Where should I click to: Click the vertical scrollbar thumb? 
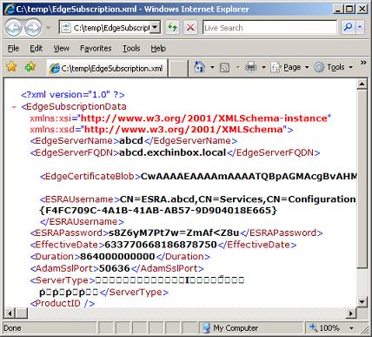click(x=362, y=179)
